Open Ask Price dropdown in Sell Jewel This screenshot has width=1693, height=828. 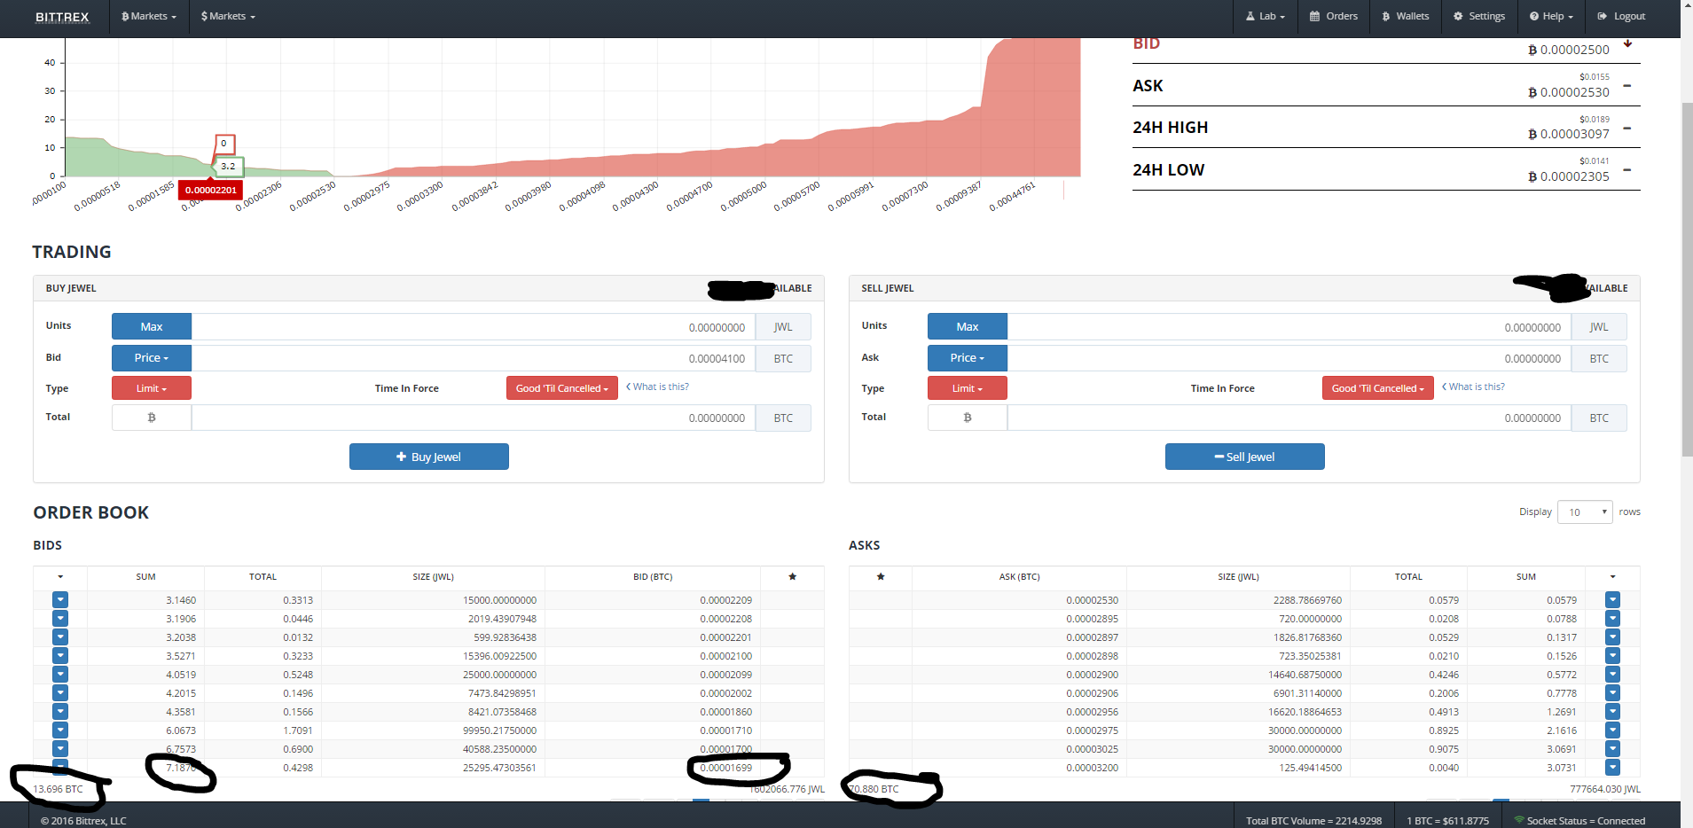click(x=968, y=358)
